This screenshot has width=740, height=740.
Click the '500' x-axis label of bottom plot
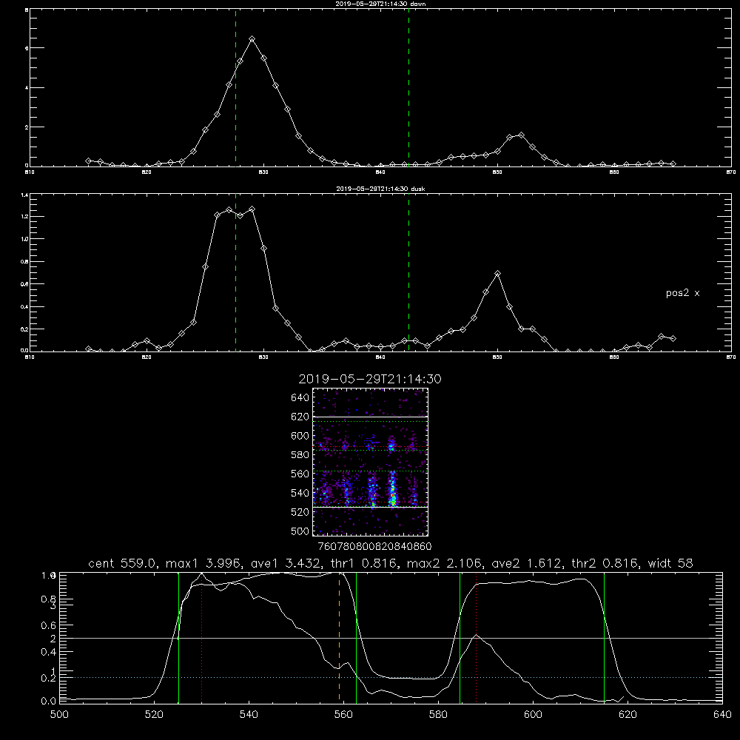(59, 715)
